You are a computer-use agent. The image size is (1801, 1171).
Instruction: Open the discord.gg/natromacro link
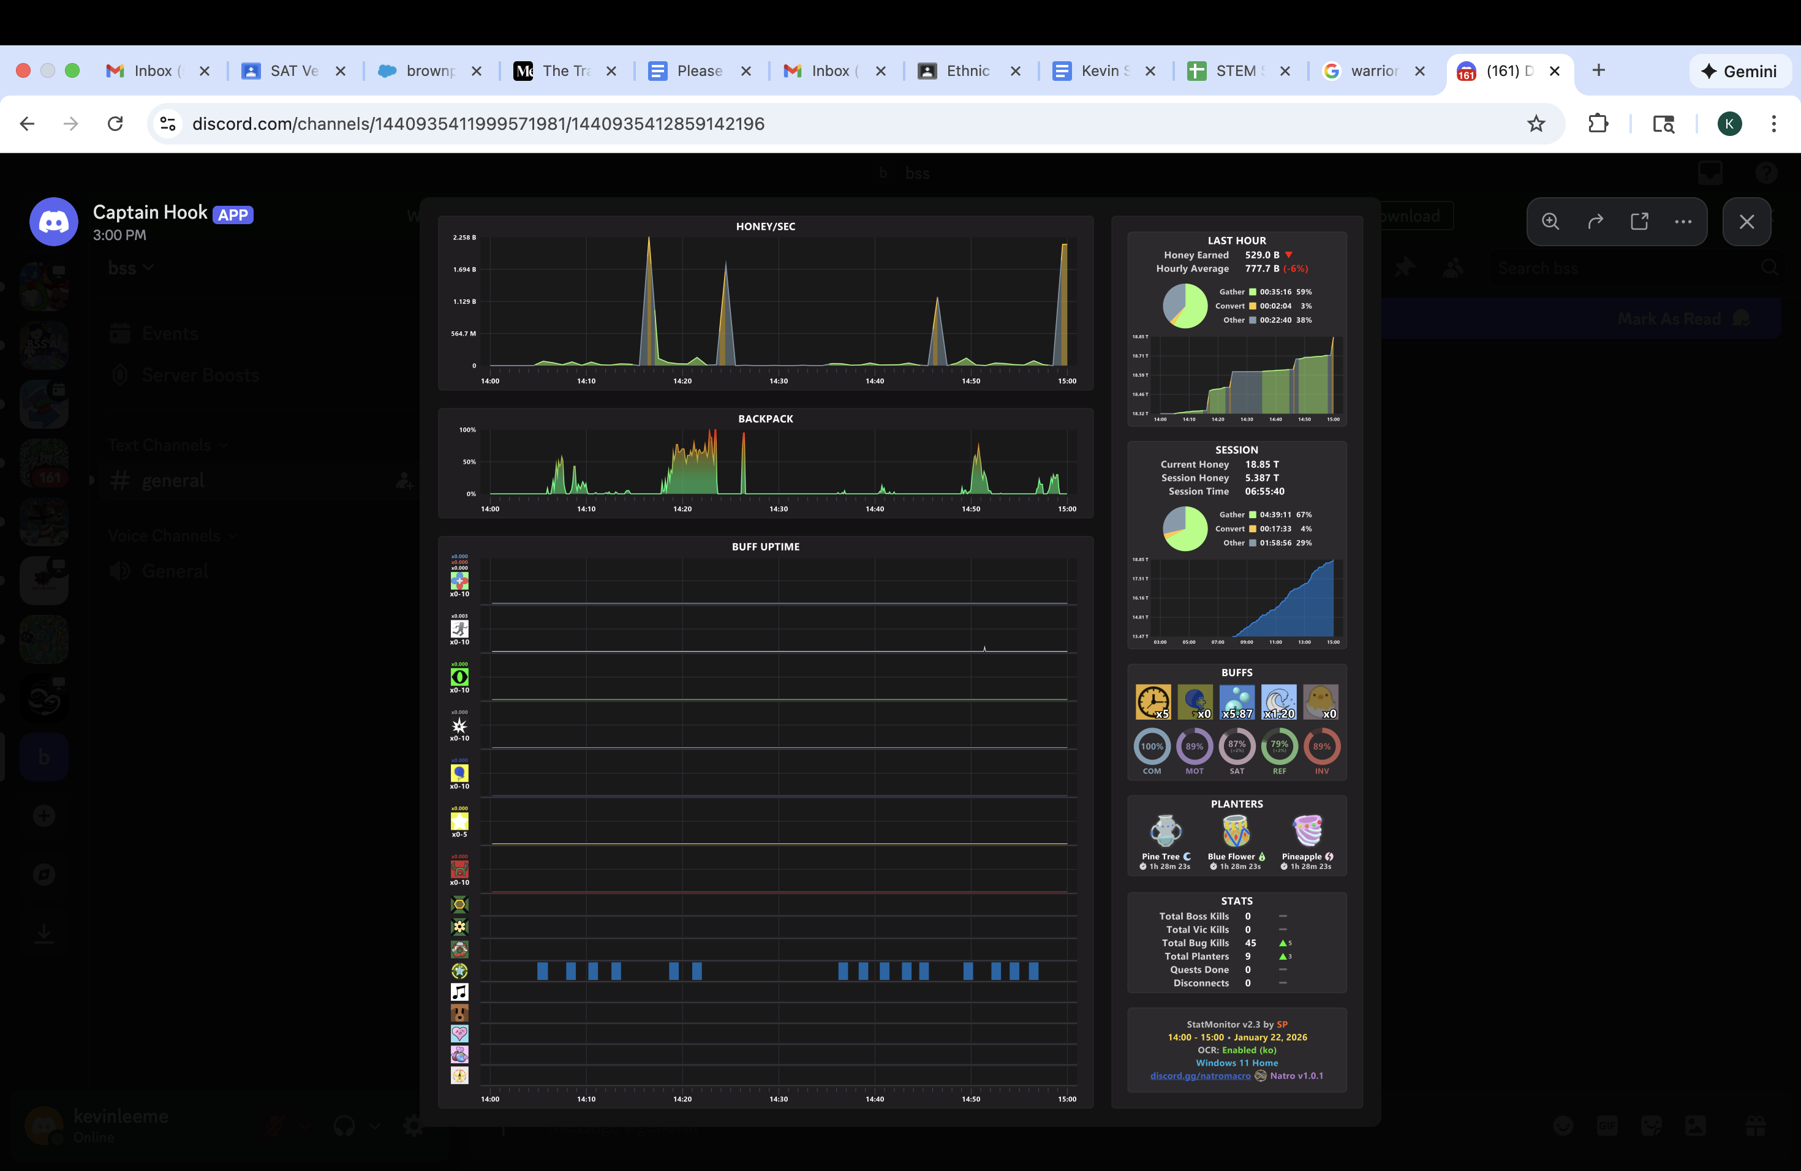1200,1075
